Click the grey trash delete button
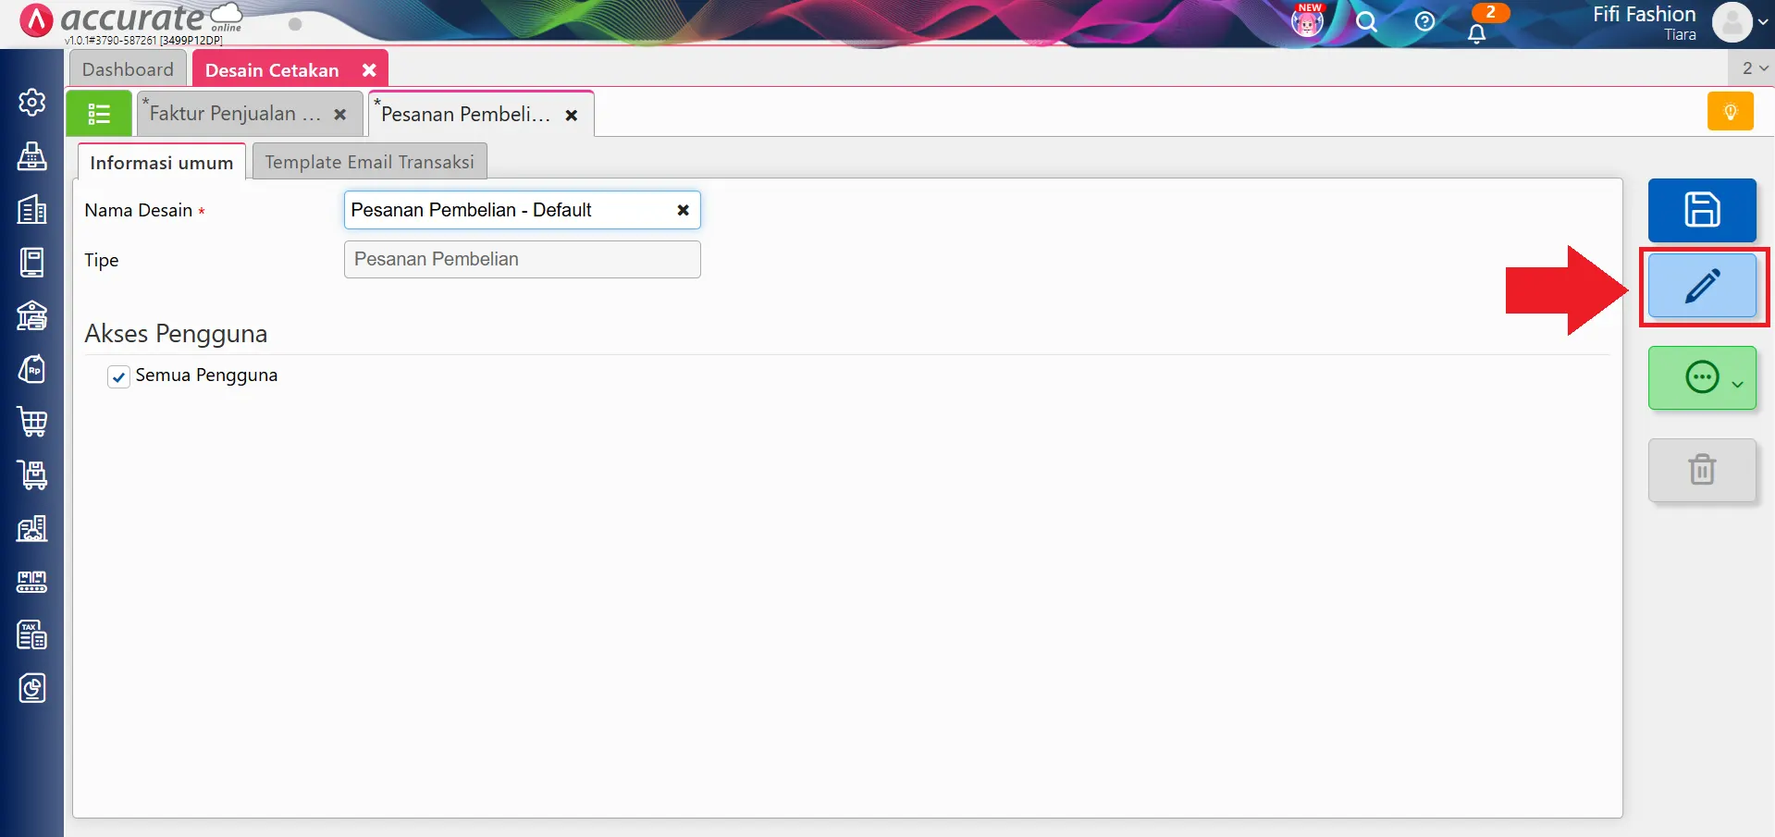The width and height of the screenshot is (1775, 837). (1701, 470)
